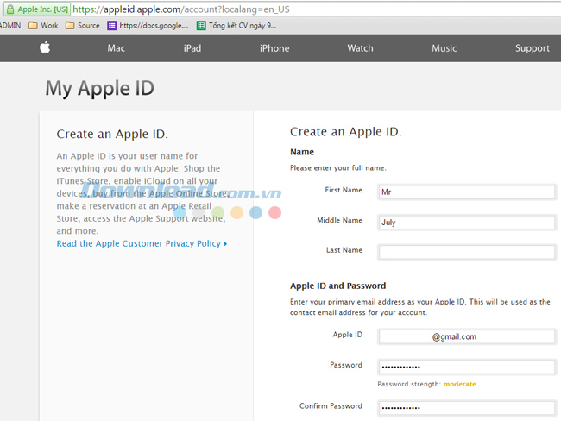The image size is (561, 421).
Task: Open the Work bookmark folder
Action: 43,26
